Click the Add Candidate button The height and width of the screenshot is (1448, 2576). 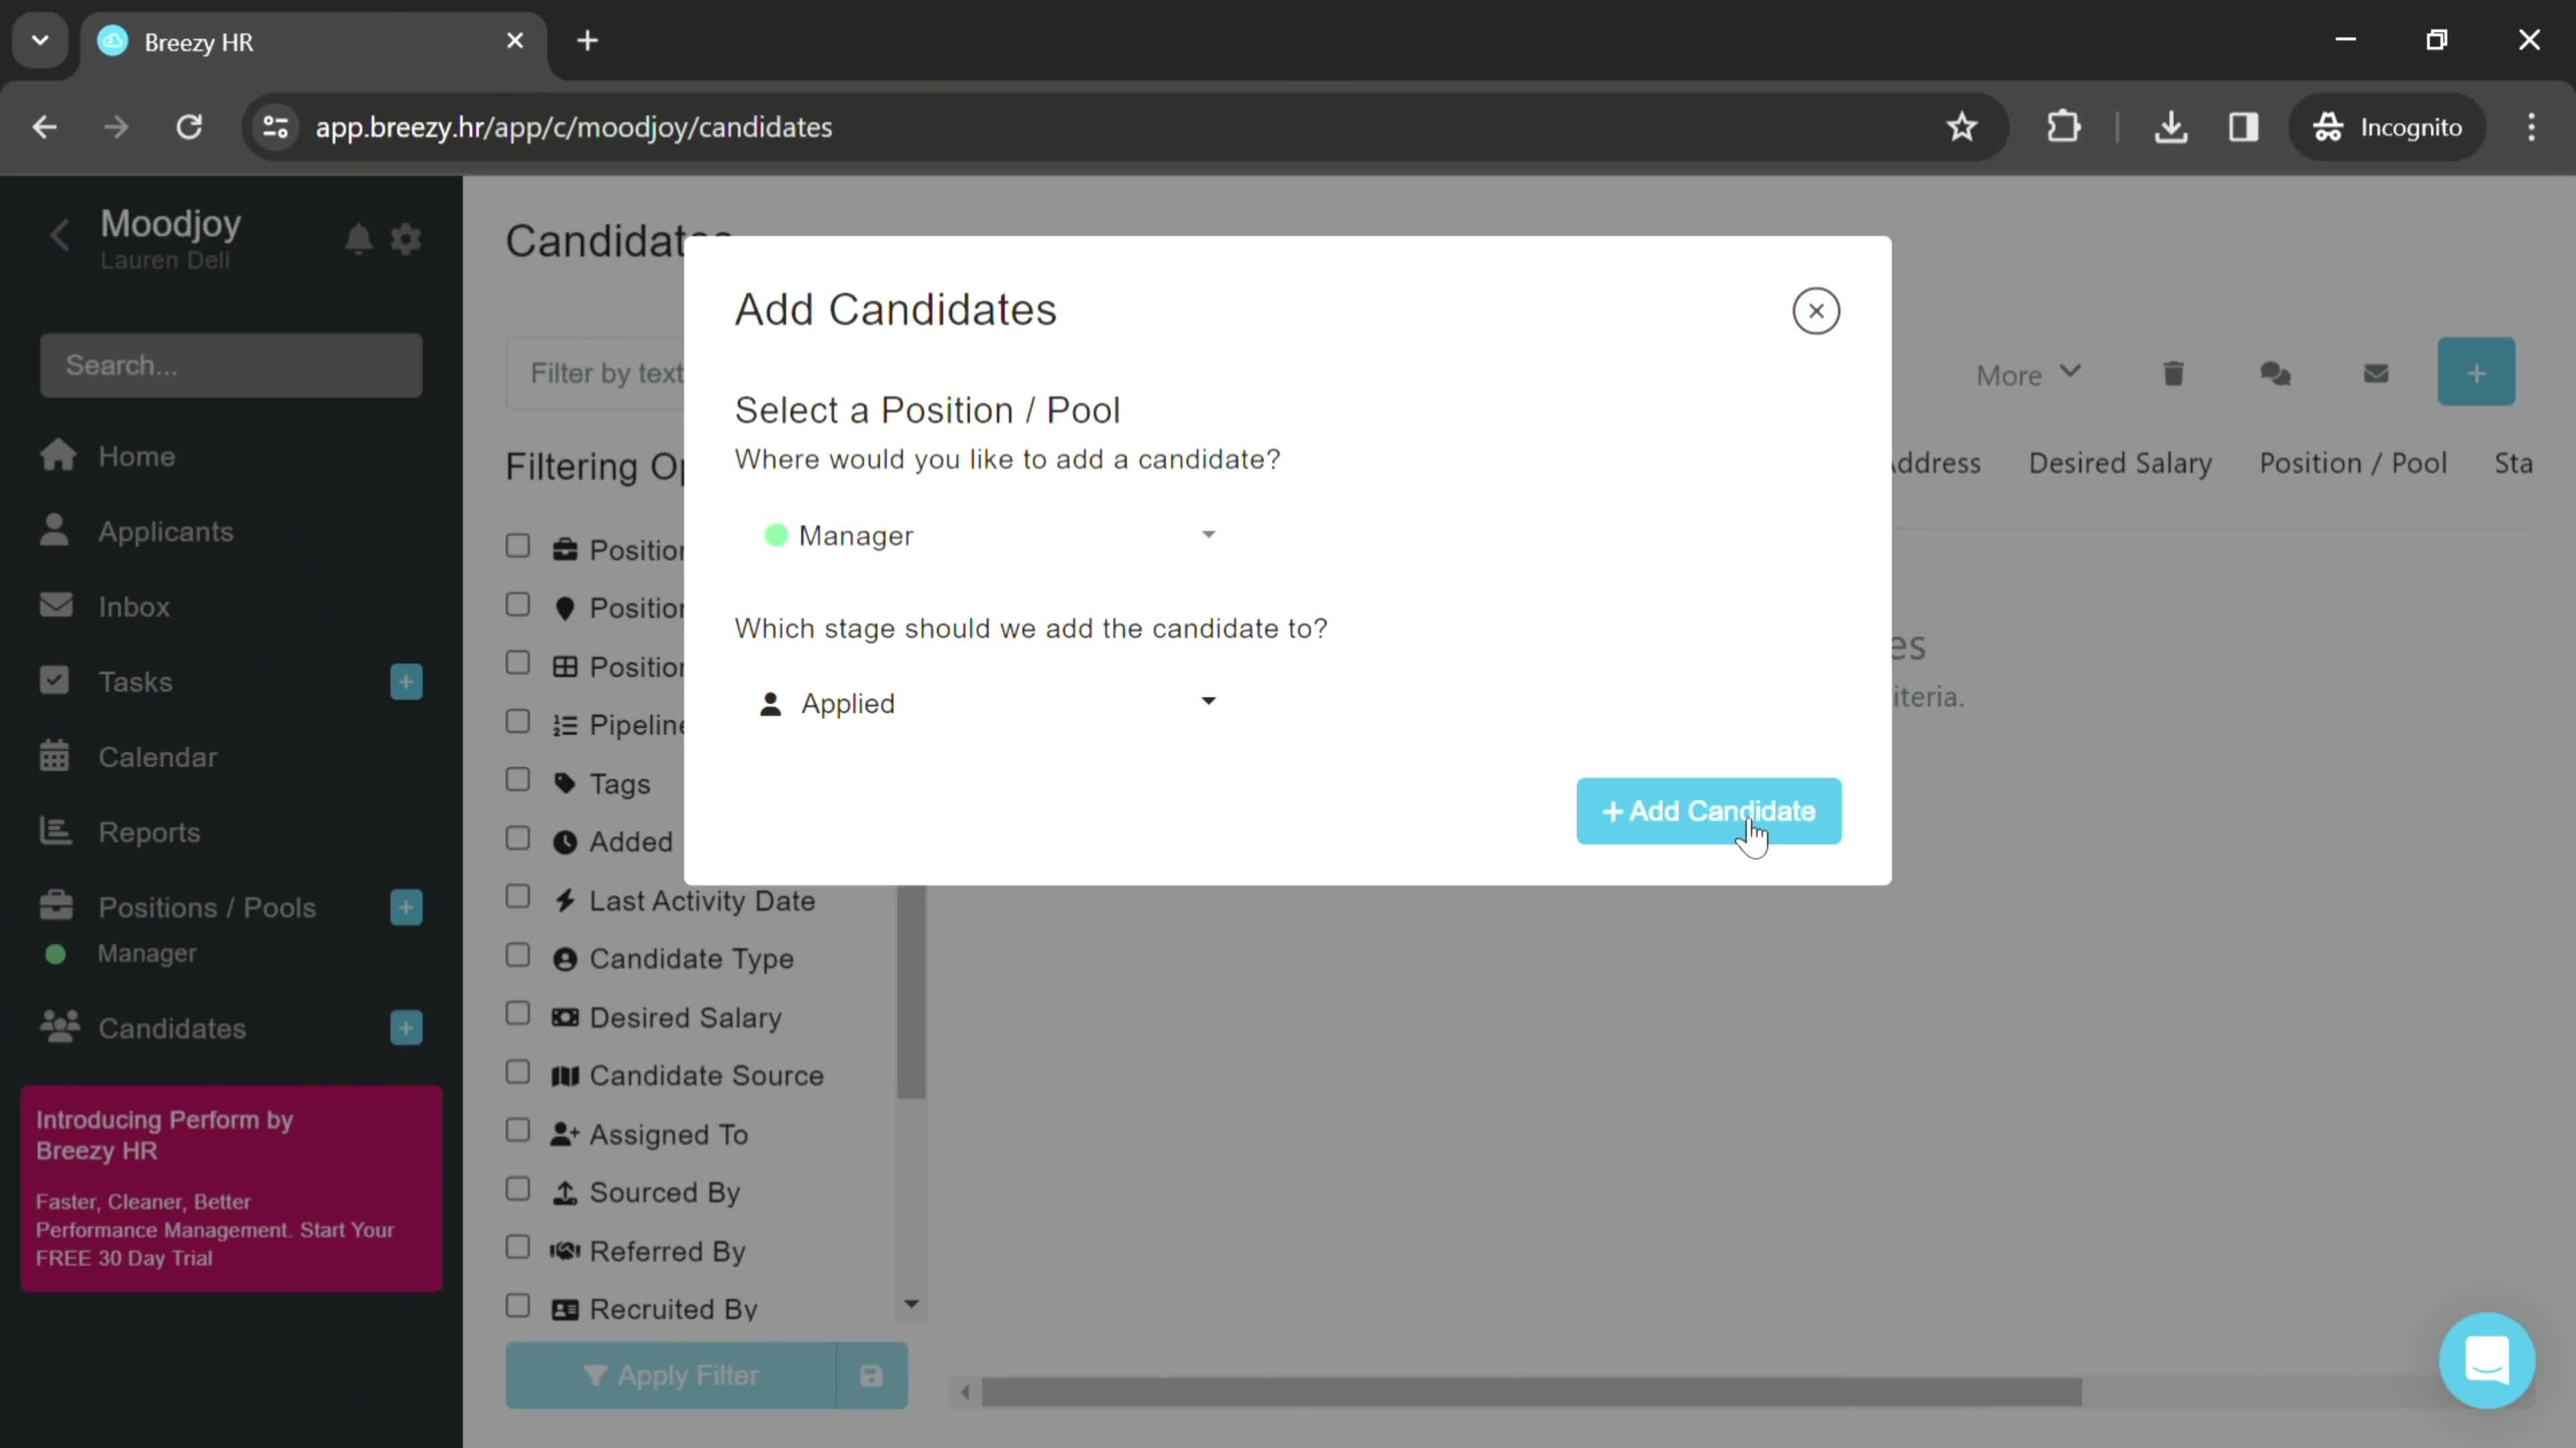click(x=1707, y=810)
